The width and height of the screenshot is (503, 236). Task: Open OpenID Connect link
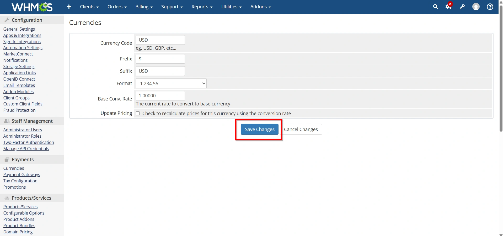click(19, 79)
